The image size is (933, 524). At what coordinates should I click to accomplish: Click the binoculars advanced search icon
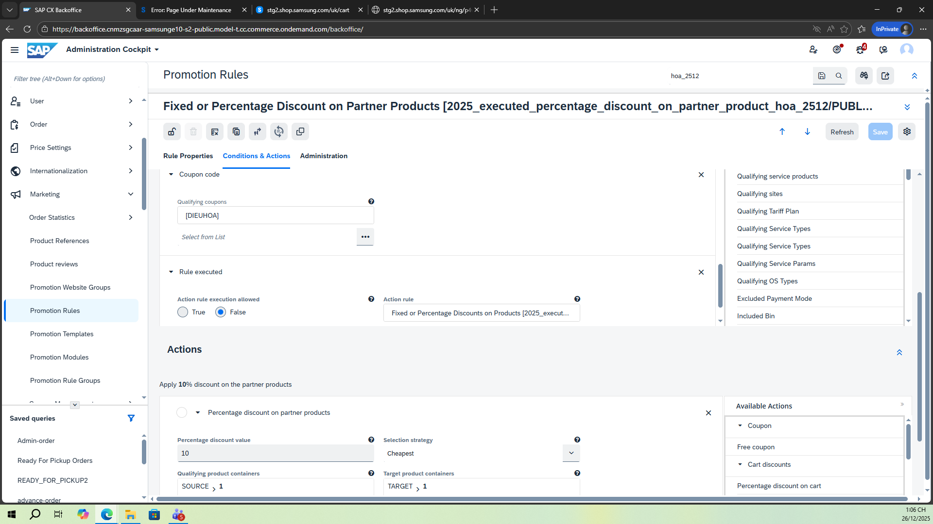tap(864, 76)
